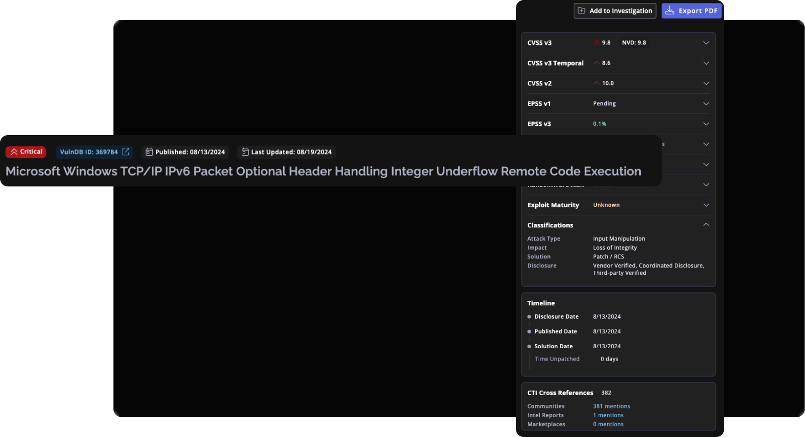Expand the Exploit Maturity row
This screenshot has height=437, width=805.
coord(706,205)
